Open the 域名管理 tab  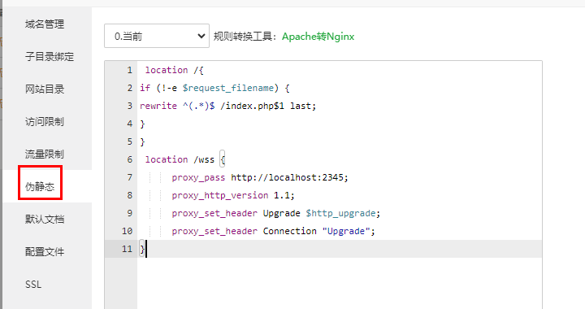(x=45, y=24)
